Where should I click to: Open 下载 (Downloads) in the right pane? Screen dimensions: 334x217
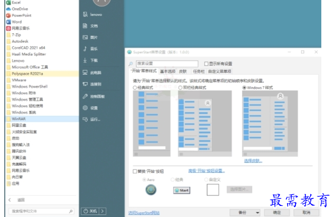(90, 60)
